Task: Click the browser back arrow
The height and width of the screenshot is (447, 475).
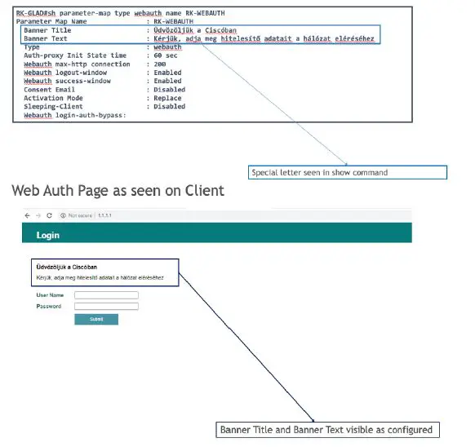Action: coord(28,215)
